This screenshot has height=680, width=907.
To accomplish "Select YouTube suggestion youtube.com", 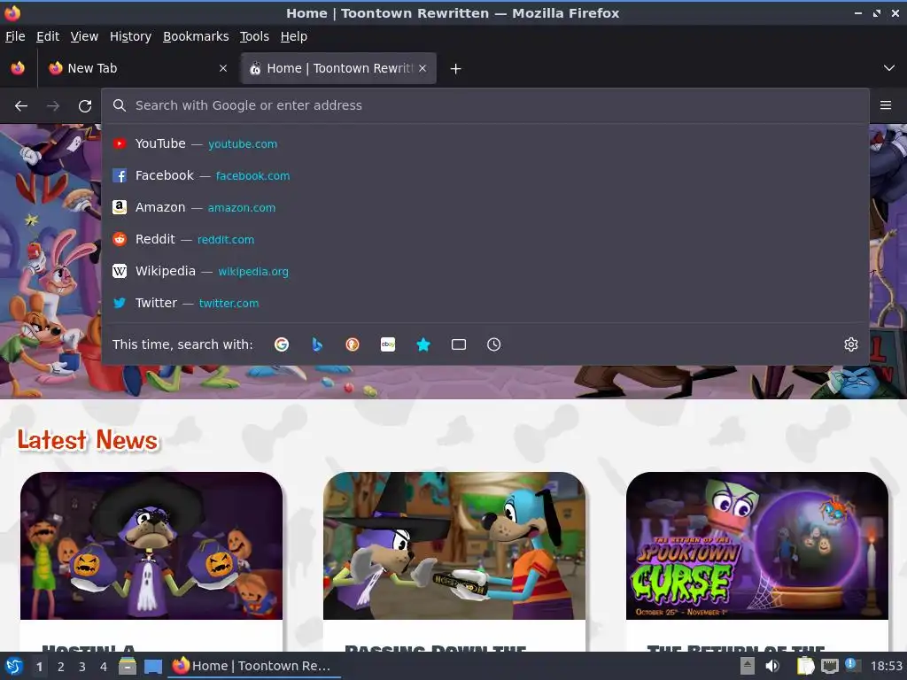I will tap(485, 144).
